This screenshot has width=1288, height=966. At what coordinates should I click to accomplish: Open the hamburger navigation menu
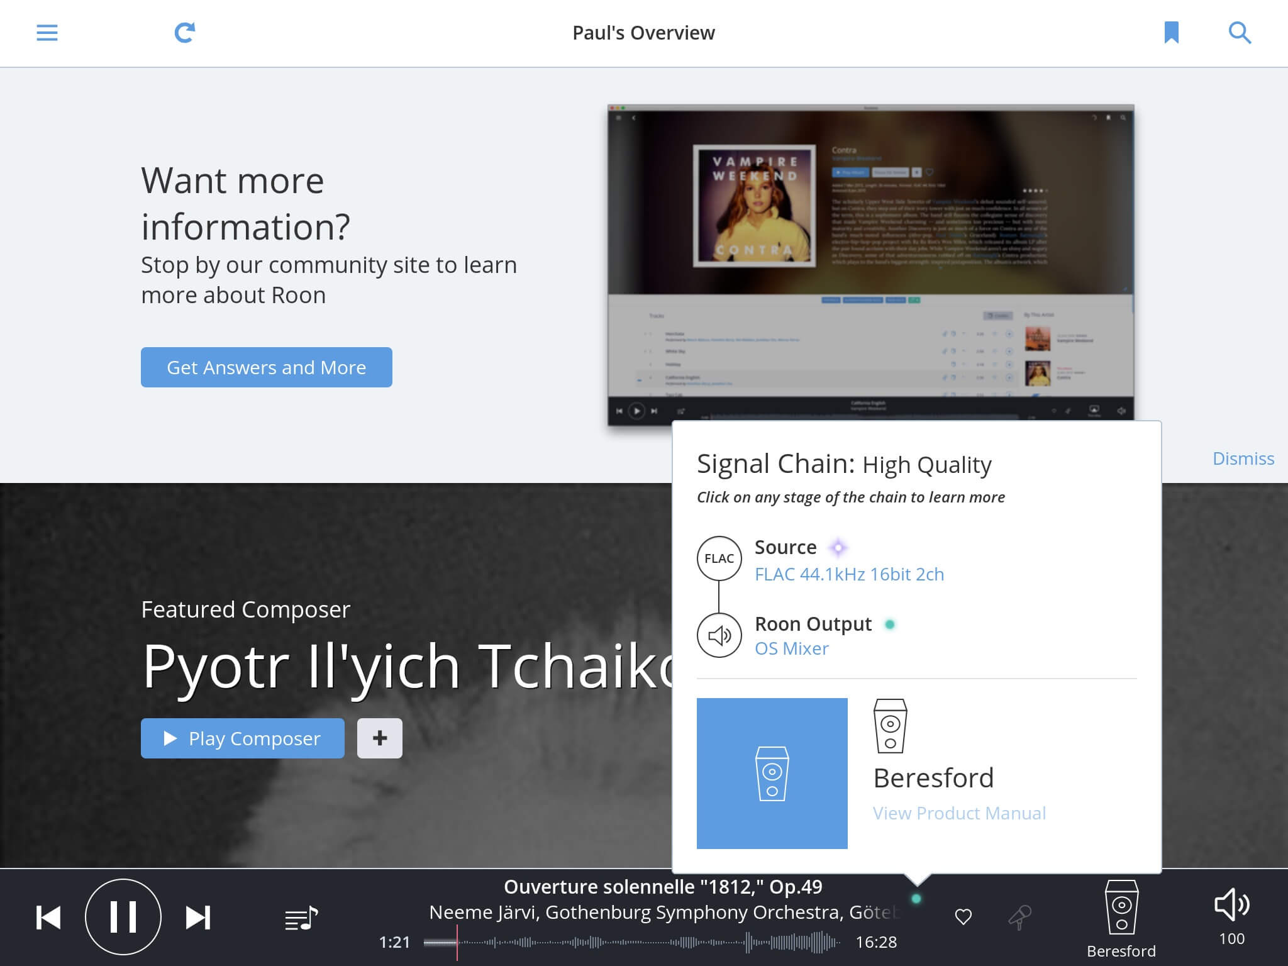click(x=47, y=33)
